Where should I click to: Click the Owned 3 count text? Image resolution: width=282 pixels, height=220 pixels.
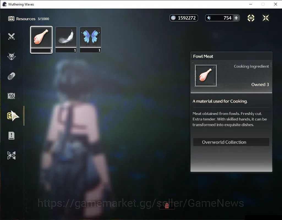[260, 84]
